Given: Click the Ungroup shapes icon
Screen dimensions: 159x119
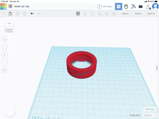Looking at the screenshot, I should click(100, 14).
